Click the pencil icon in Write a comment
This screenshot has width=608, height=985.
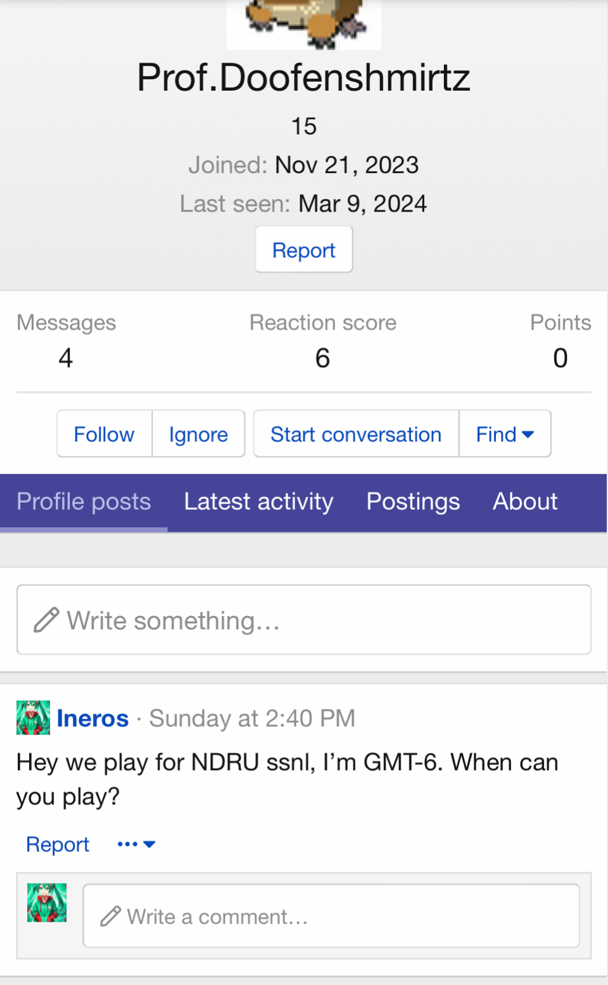point(110,917)
